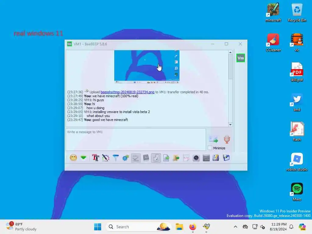The height and width of the screenshot is (234, 312).
Task: Click the message 'installing vmware to install vista beta 2'
Action: [121, 112]
